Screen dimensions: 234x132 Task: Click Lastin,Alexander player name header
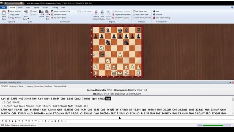pyautogui.click(x=97, y=90)
